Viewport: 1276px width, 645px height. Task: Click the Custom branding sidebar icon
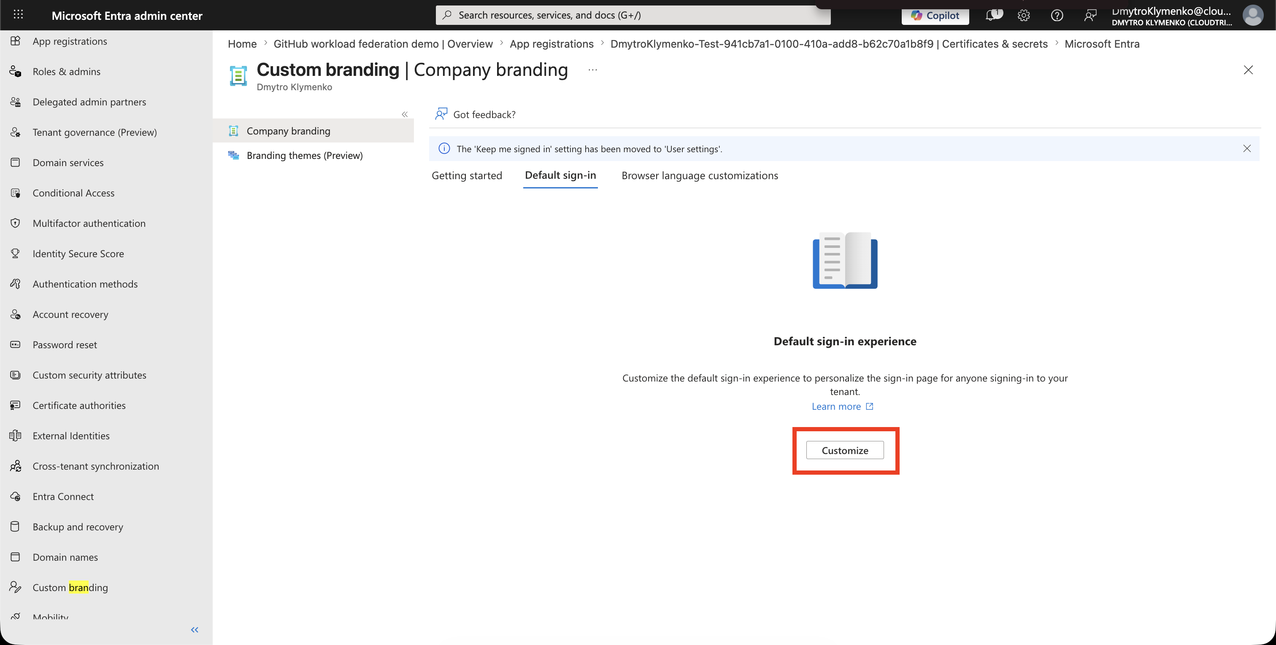click(15, 588)
